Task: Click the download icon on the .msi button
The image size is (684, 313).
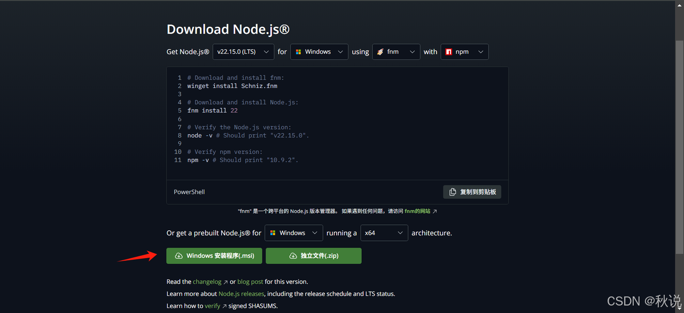Action: click(x=179, y=256)
